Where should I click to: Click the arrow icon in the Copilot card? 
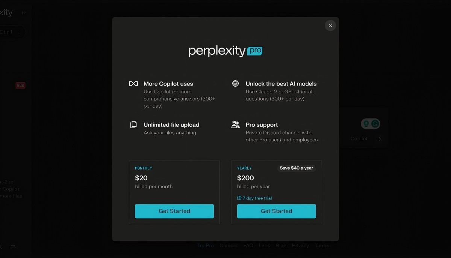click(379, 138)
